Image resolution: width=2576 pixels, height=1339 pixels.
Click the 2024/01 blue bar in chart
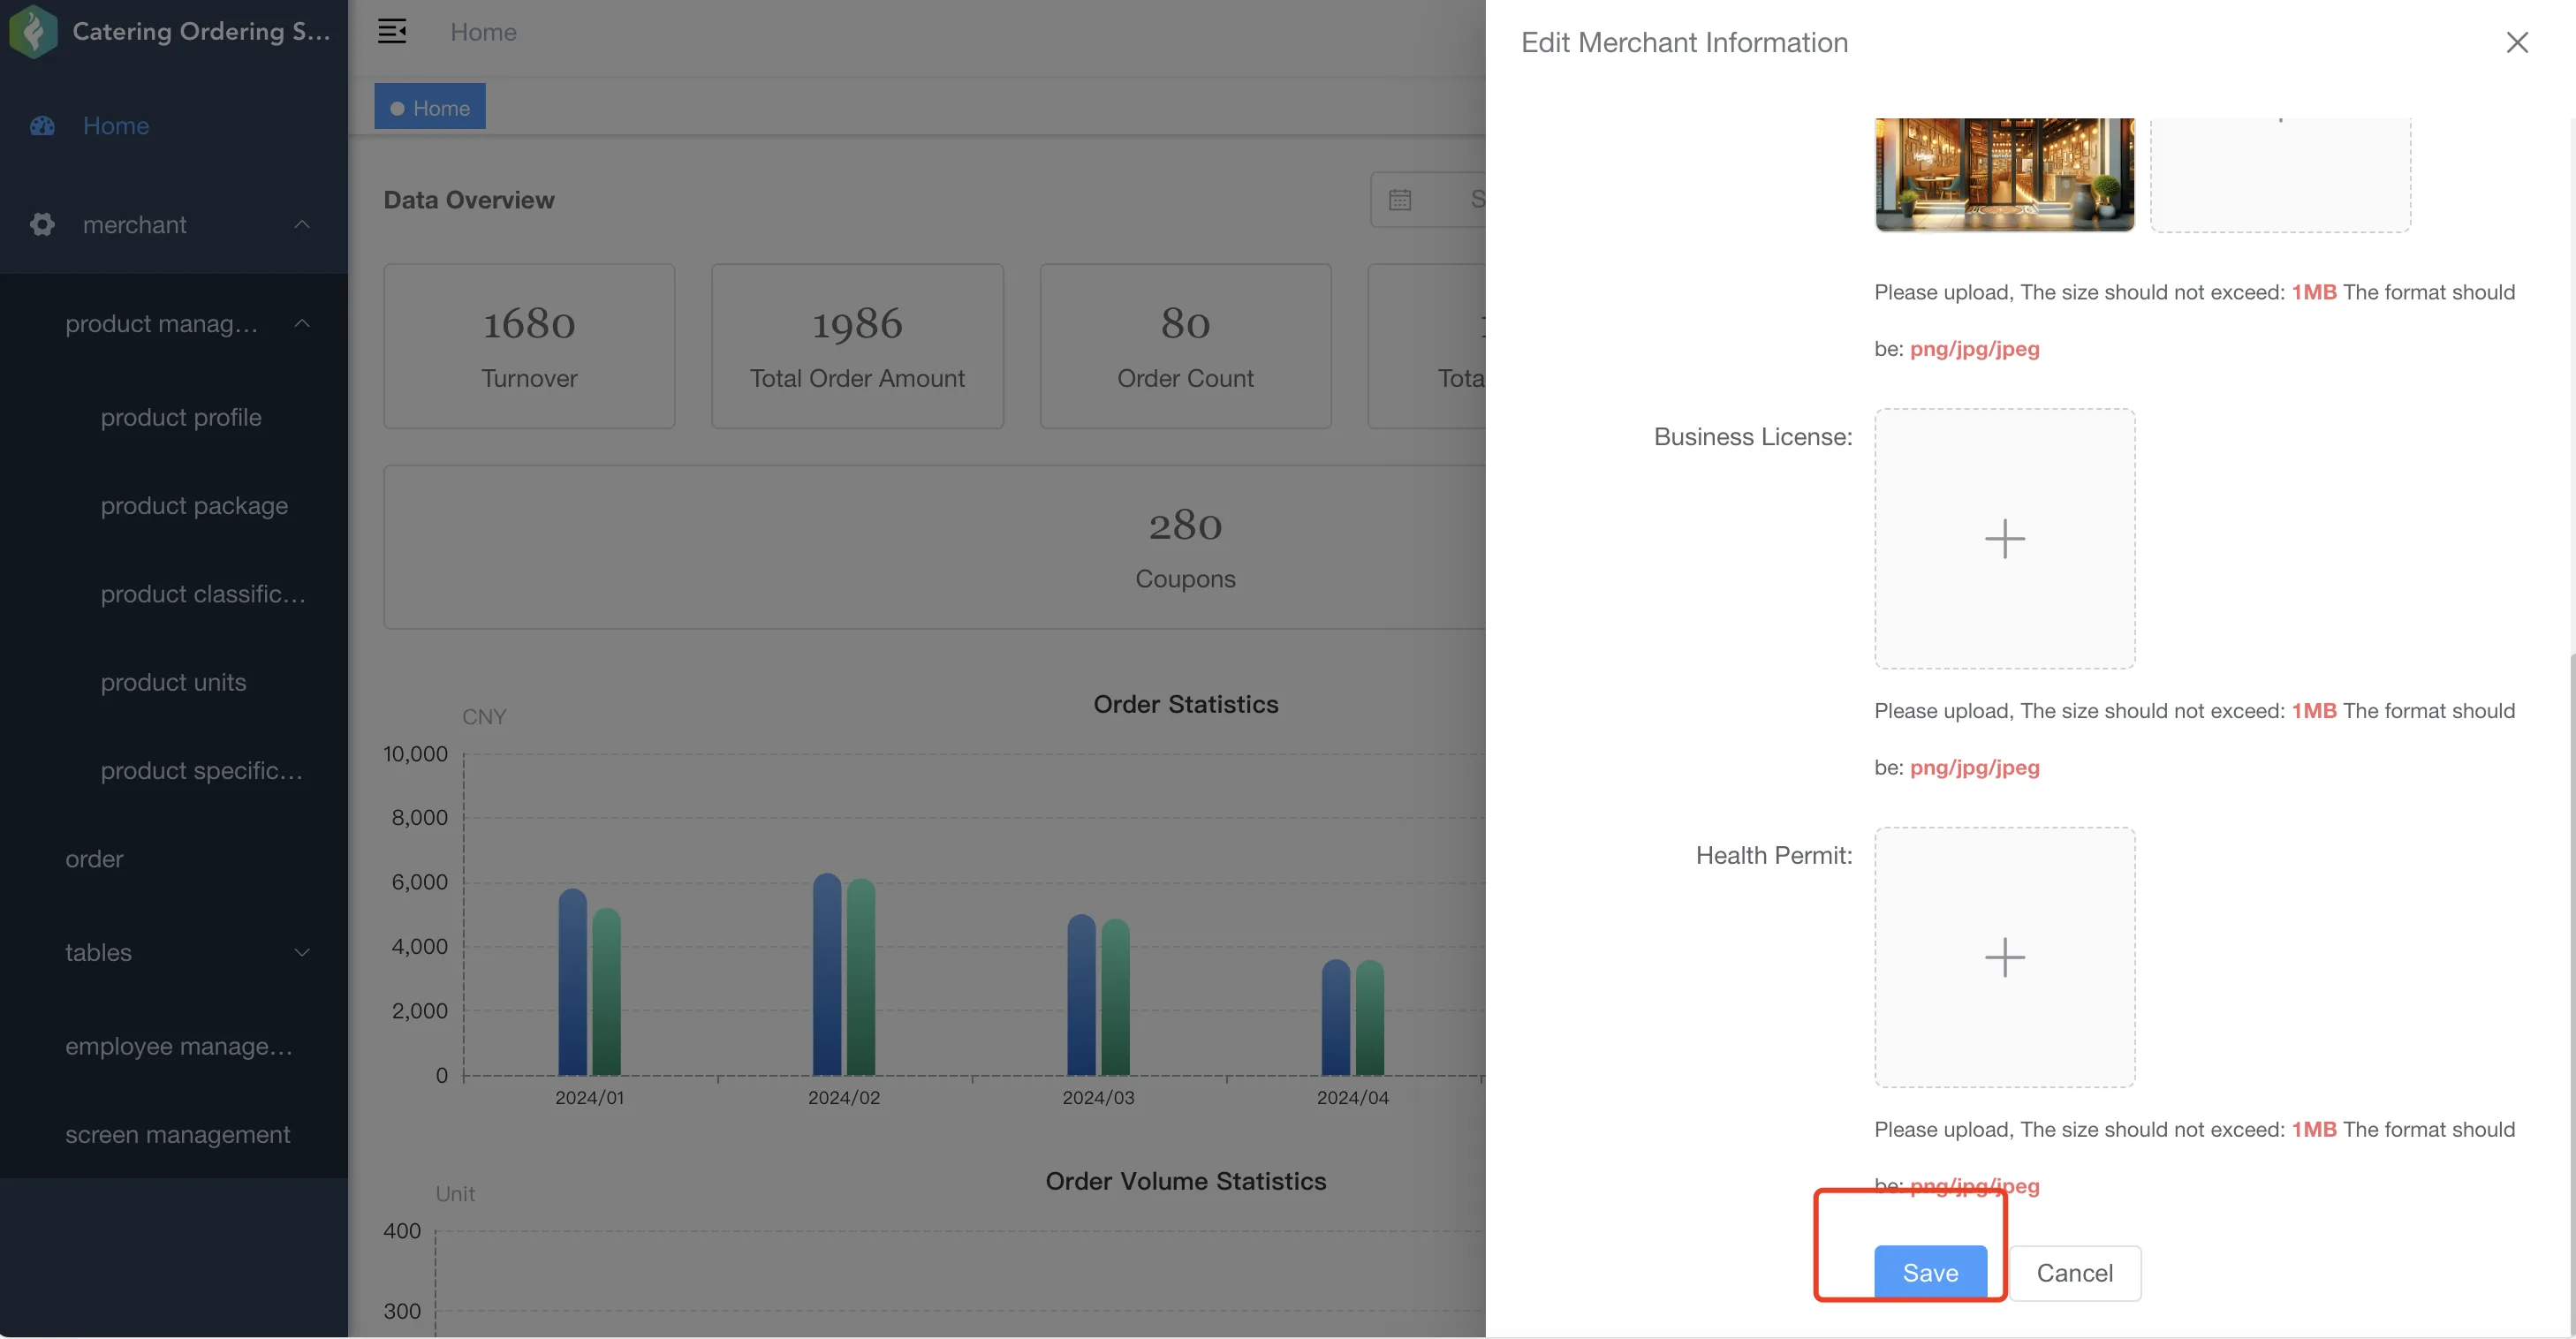pyautogui.click(x=572, y=981)
